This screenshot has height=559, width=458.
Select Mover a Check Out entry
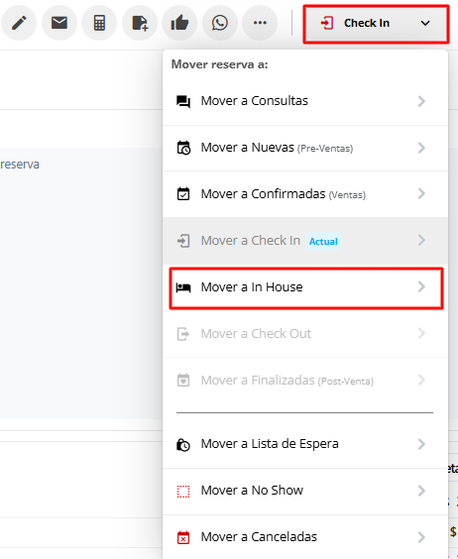(x=305, y=334)
